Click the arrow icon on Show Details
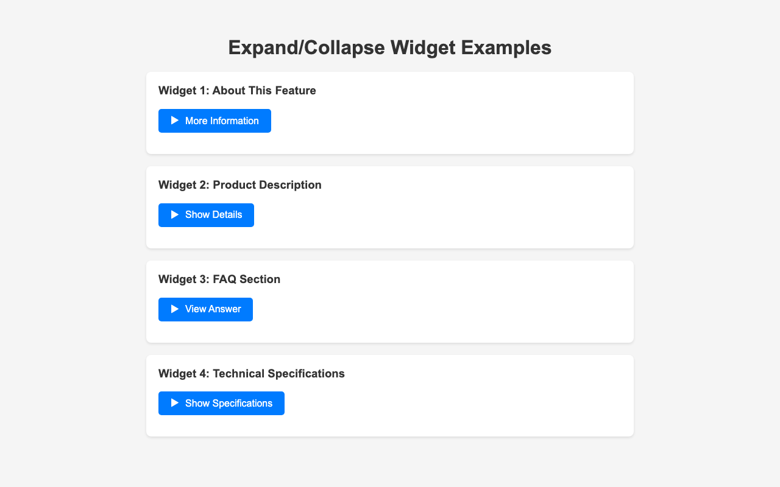The width and height of the screenshot is (780, 487). click(x=175, y=215)
